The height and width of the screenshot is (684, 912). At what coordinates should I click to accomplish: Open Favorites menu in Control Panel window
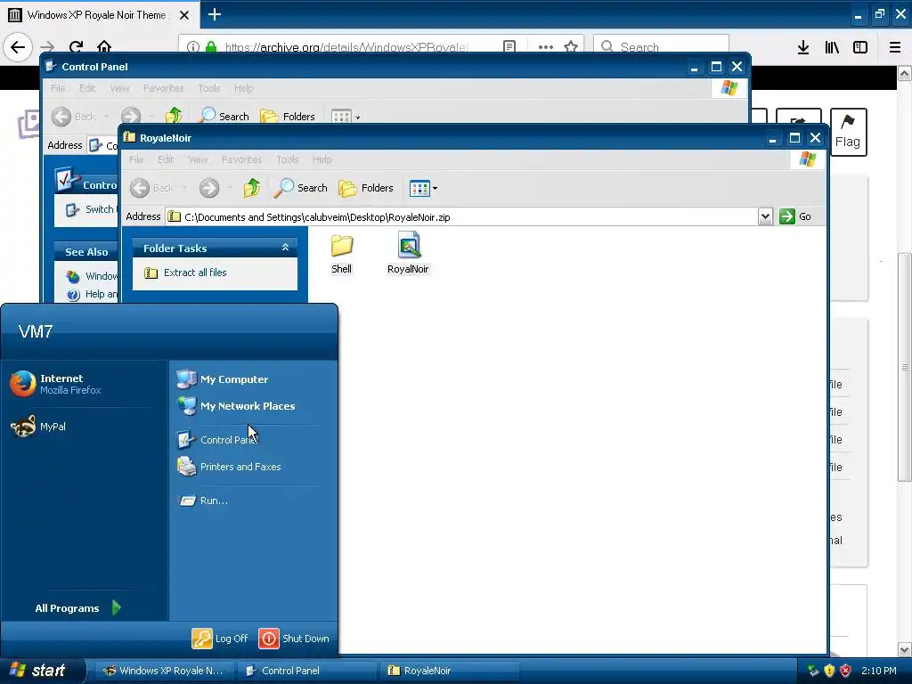(x=164, y=88)
